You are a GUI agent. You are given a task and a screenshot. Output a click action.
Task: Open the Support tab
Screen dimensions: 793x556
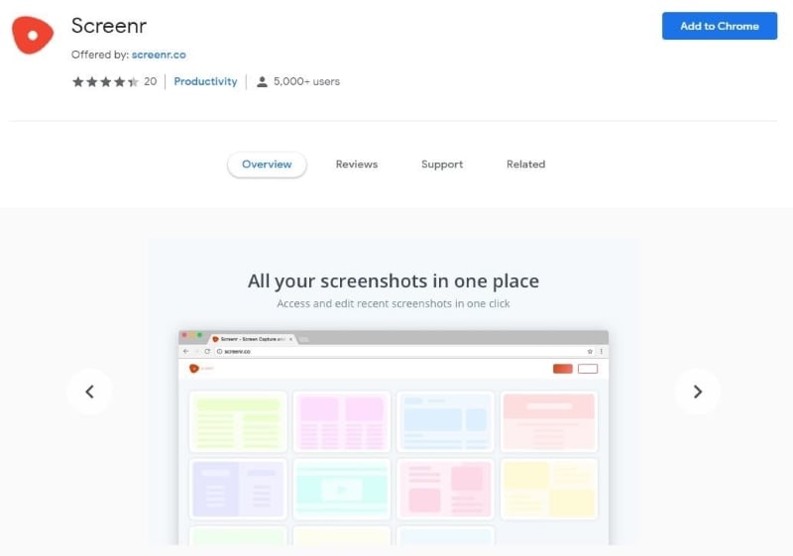[442, 165]
